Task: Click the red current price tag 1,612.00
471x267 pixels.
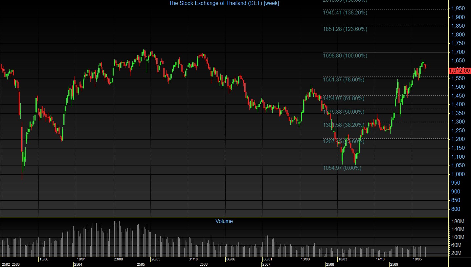Action: pos(460,71)
